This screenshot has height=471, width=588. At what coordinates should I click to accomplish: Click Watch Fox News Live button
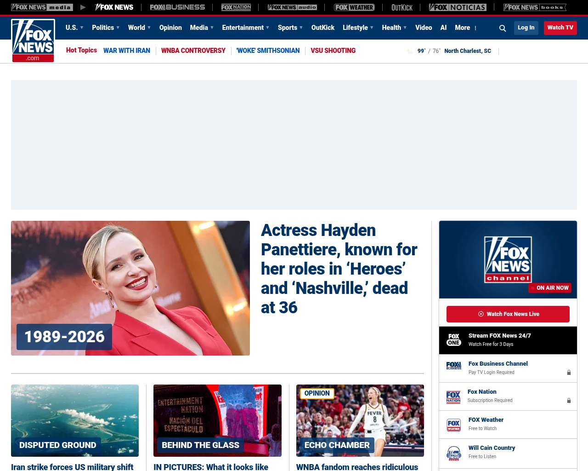coord(508,314)
